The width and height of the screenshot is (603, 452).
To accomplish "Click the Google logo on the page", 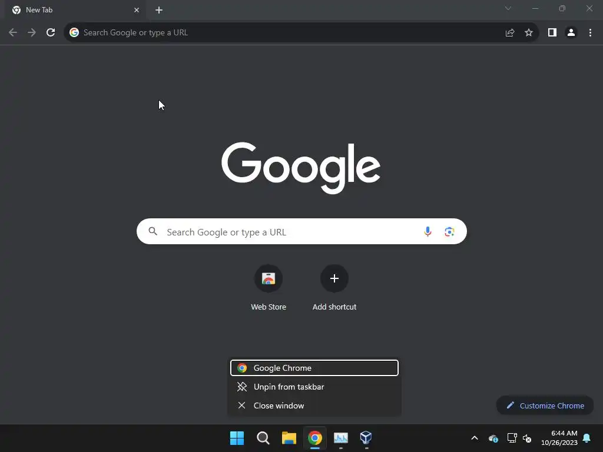I will point(301,168).
